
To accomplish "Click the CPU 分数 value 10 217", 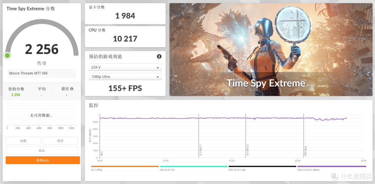I will 125,39.
